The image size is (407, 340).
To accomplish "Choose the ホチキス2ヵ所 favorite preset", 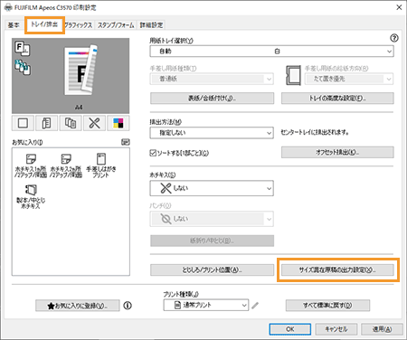I will [x=66, y=165].
